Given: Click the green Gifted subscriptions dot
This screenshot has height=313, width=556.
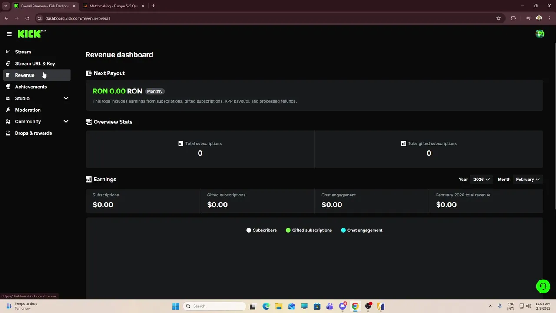Looking at the screenshot, I should [x=288, y=230].
